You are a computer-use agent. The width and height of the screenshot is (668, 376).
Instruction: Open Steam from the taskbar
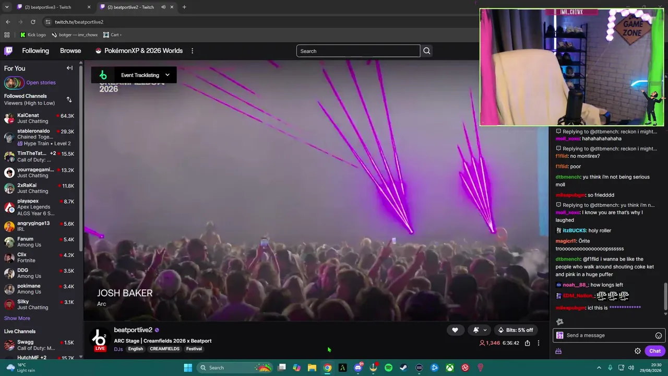point(403,368)
